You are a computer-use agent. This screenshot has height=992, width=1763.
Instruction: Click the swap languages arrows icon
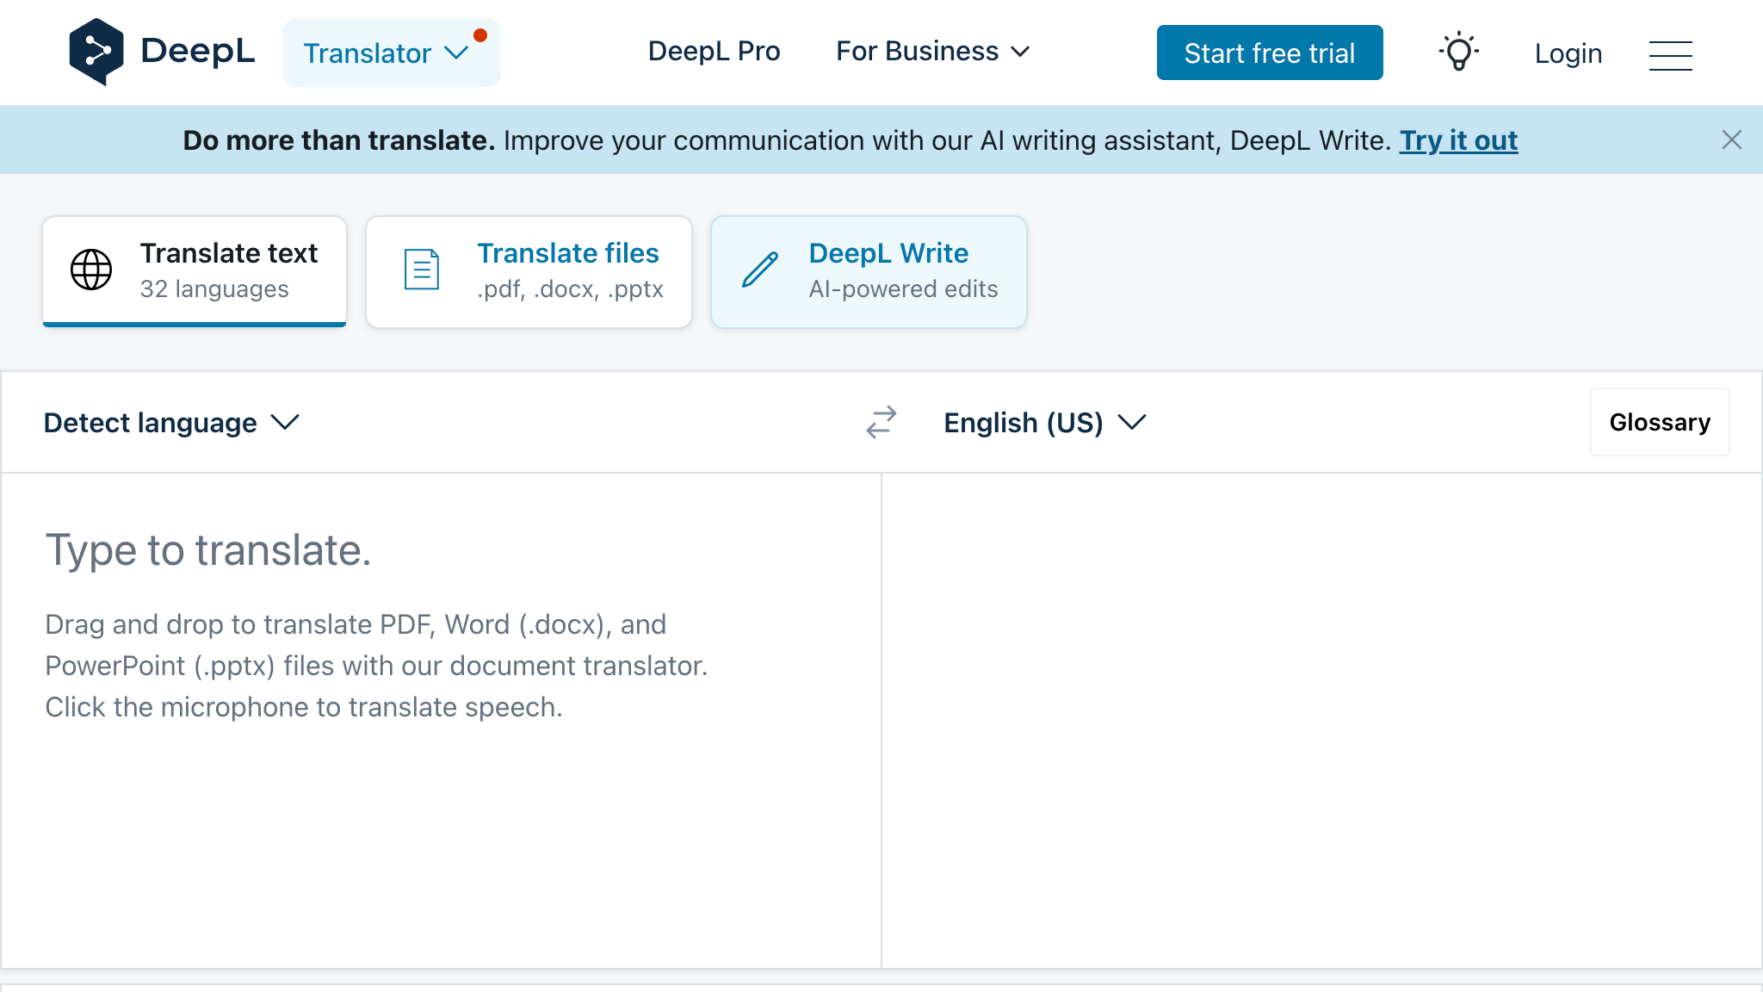(880, 423)
